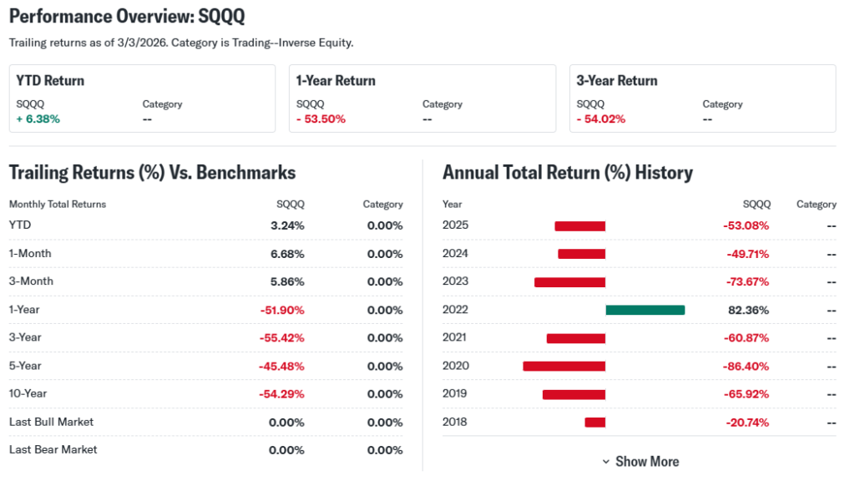Select the 1-Year Return card heading
The width and height of the screenshot is (855, 481).
(336, 81)
